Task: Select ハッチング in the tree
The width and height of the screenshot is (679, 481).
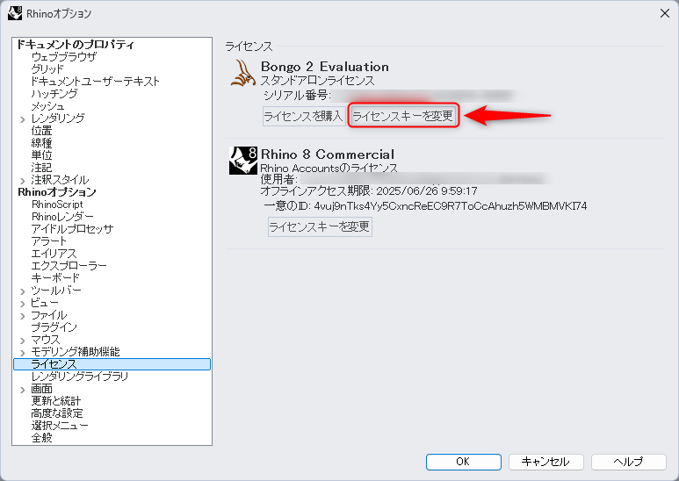Action: pyautogui.click(x=54, y=93)
